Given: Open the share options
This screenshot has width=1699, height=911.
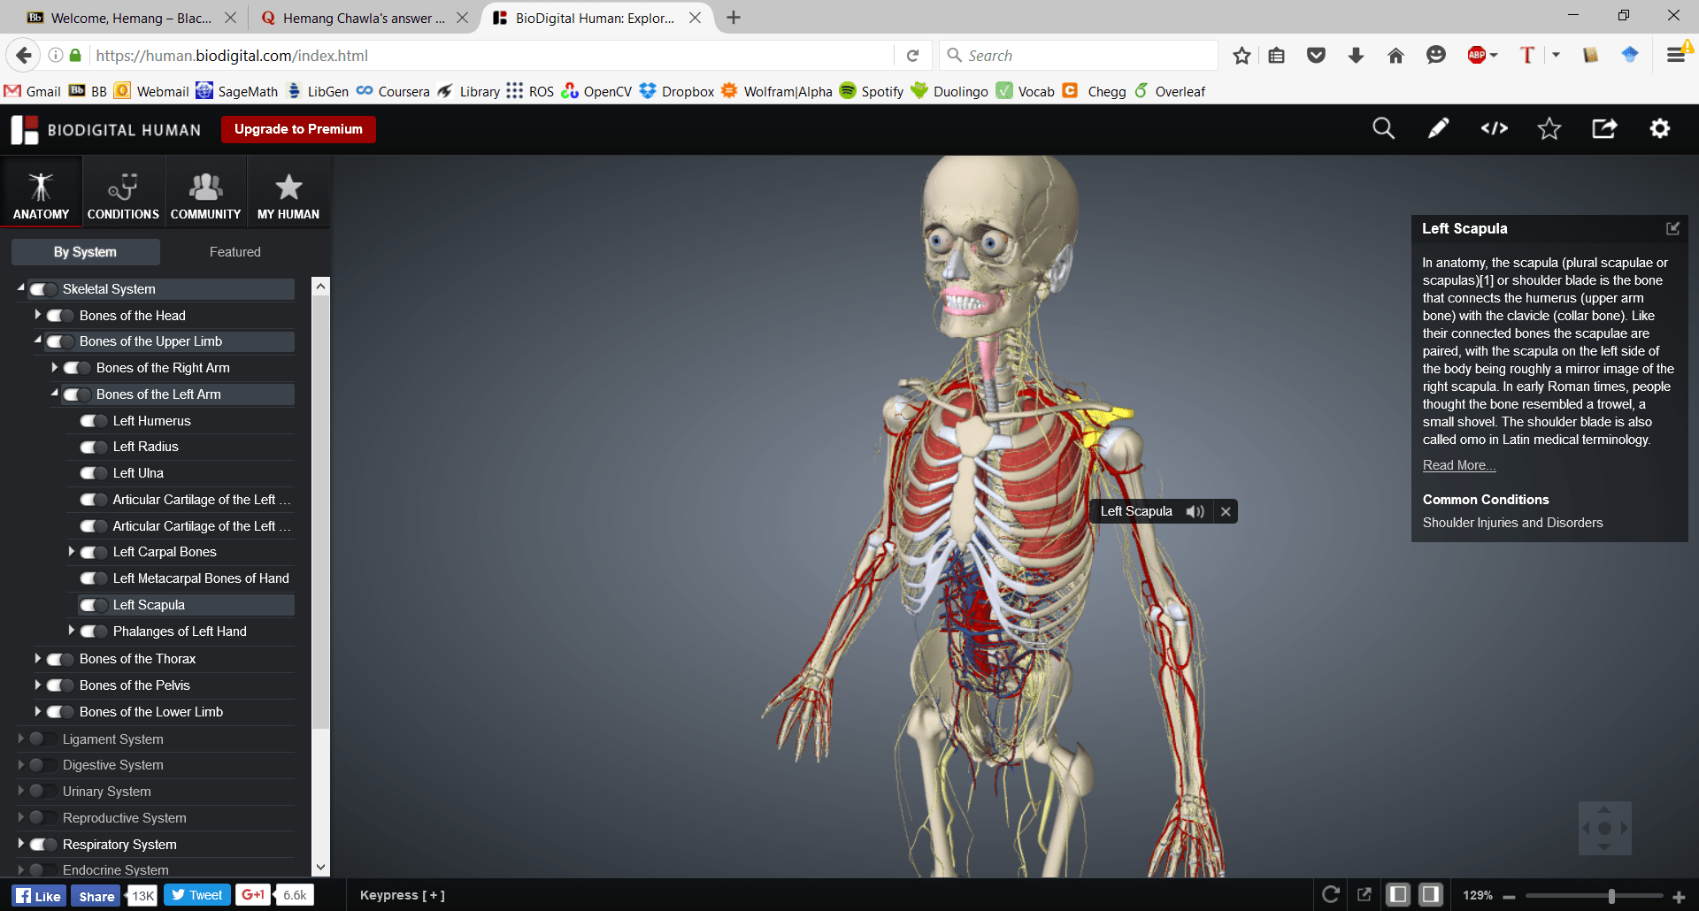Looking at the screenshot, I should pyautogui.click(x=1605, y=128).
